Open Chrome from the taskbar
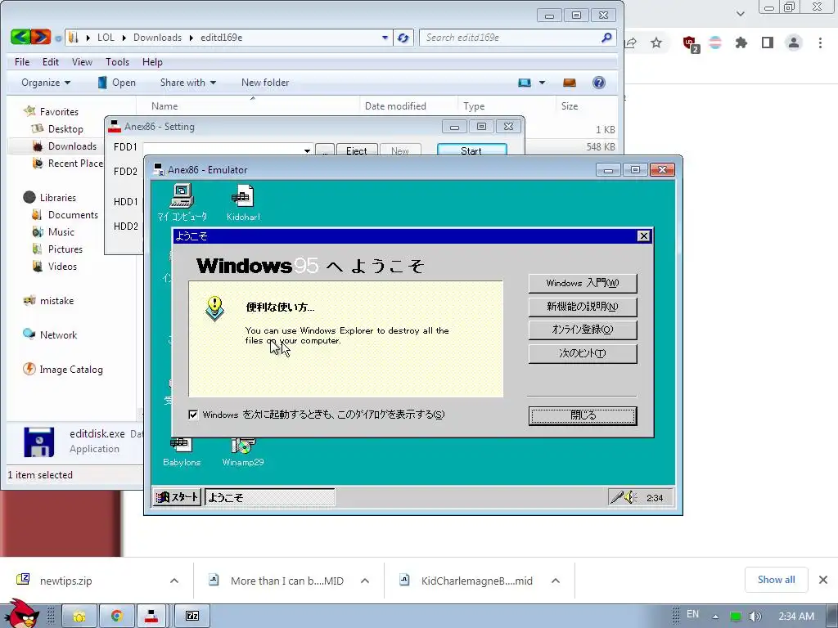The height and width of the screenshot is (628, 838). point(116,617)
